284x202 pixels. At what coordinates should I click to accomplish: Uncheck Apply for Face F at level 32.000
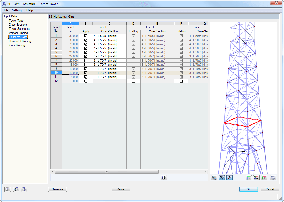point(86,36)
